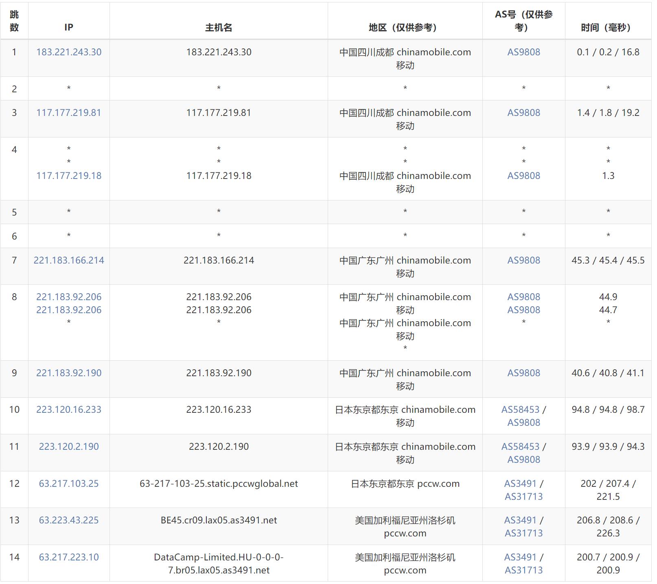Click region 日本东京都东京 pccw.com

coord(405,484)
